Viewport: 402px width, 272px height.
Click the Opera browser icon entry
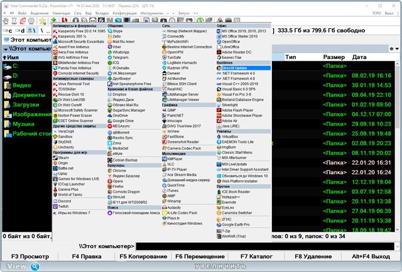tap(110, 182)
